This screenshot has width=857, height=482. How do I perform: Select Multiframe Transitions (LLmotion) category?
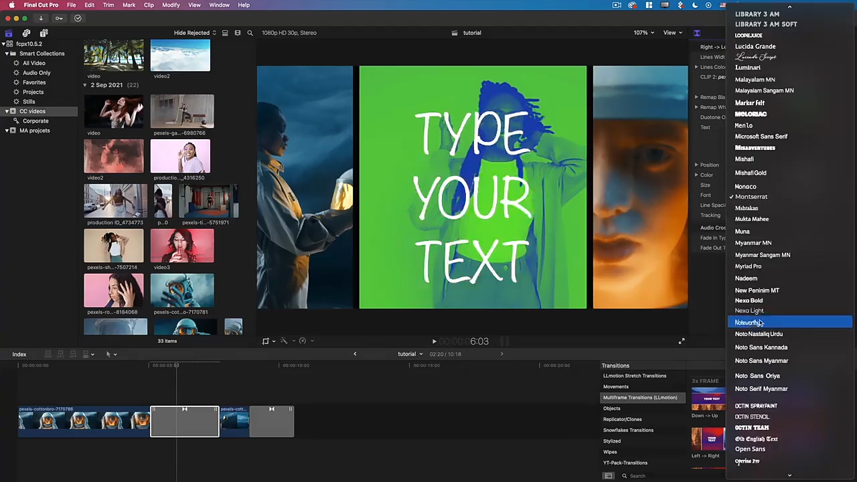(x=643, y=398)
